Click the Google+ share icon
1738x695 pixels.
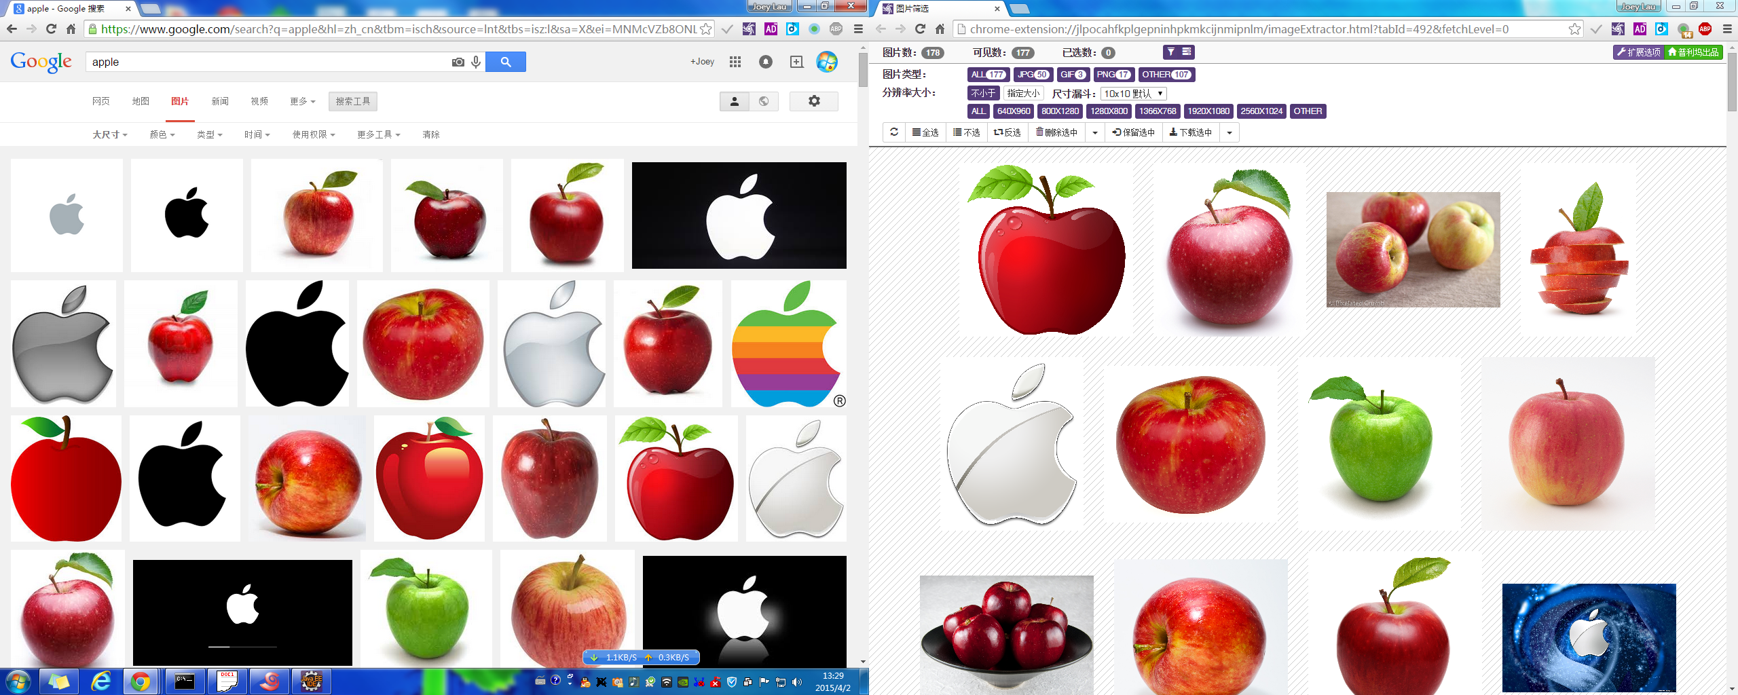tap(796, 62)
